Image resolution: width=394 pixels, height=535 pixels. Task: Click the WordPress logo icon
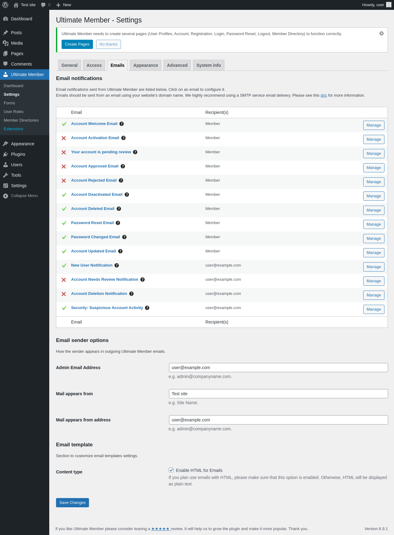coord(5,5)
